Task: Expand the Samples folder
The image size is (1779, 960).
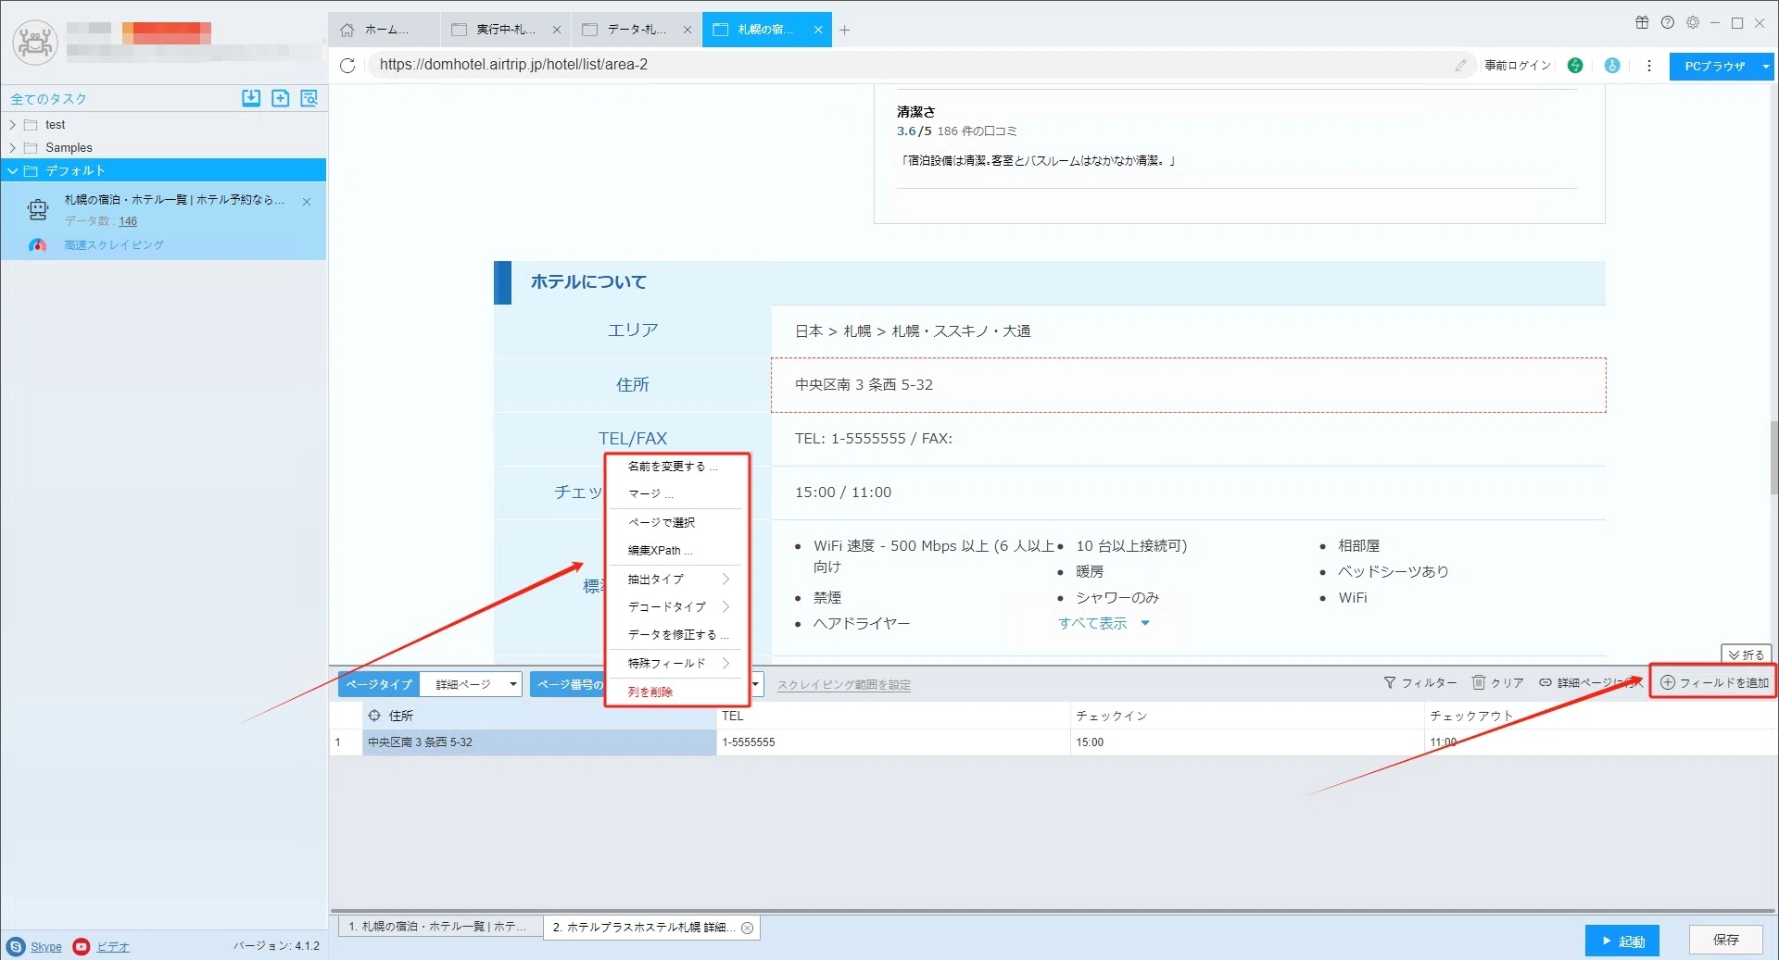Action: (13, 148)
